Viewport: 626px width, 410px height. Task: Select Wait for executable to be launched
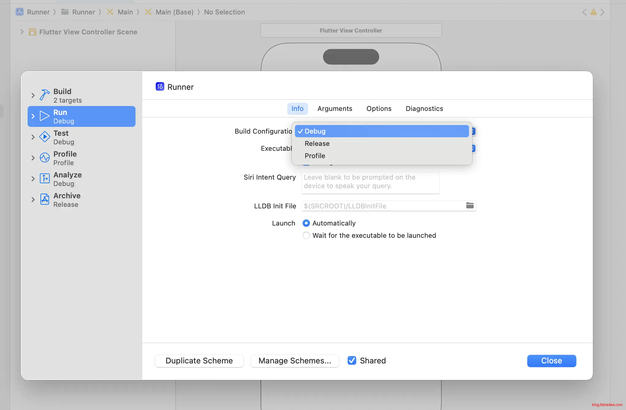coord(306,235)
